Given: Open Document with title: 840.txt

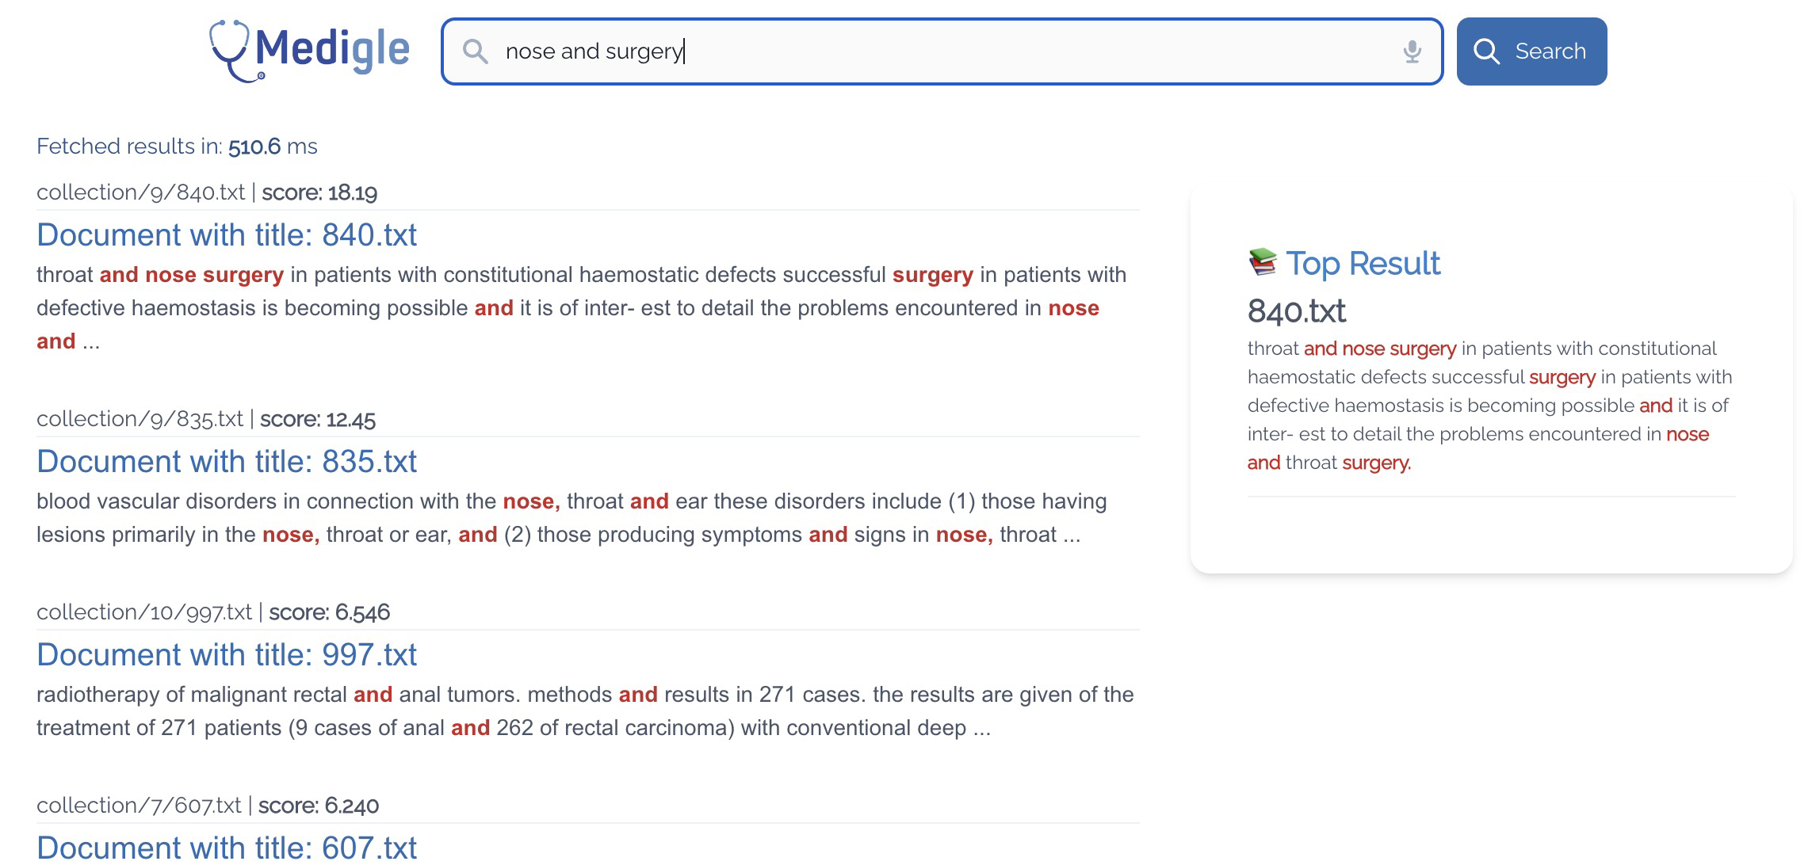Looking at the screenshot, I should (227, 235).
